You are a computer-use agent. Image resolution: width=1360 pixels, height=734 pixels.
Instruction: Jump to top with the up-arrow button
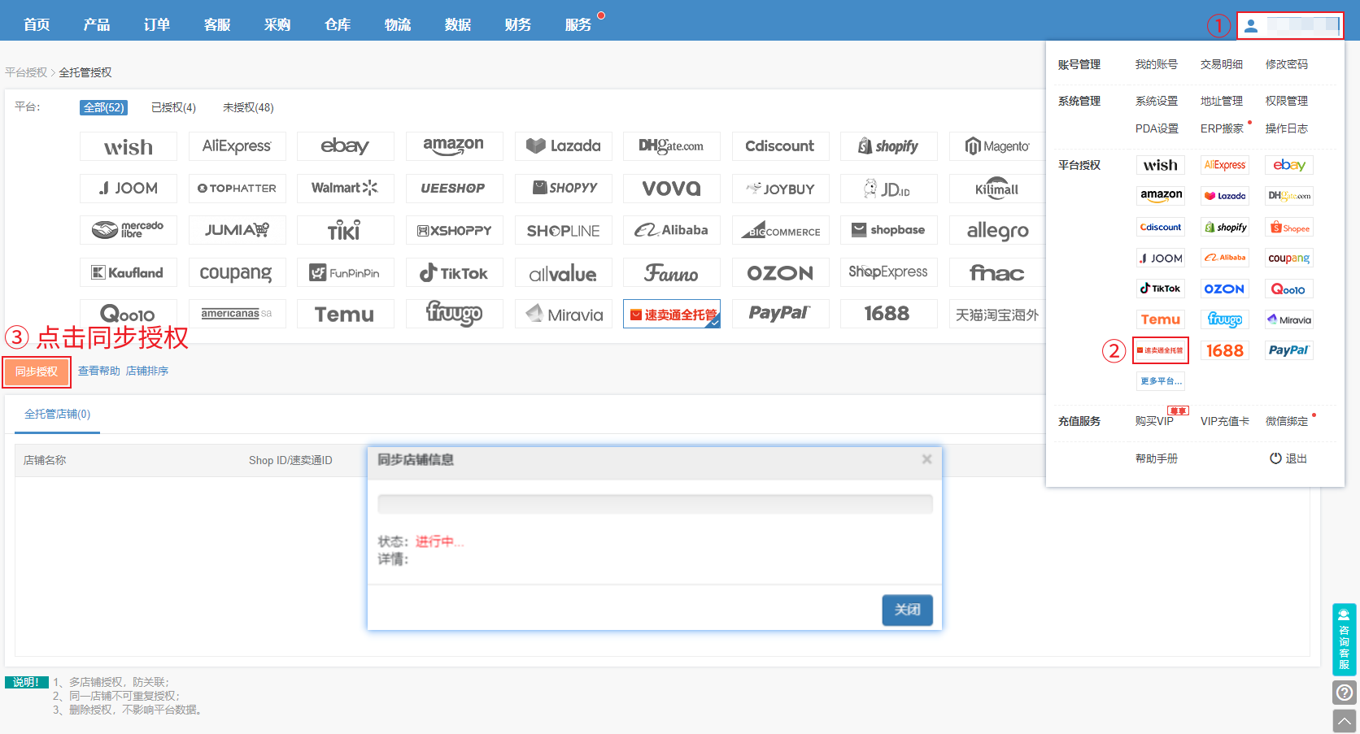1345,721
